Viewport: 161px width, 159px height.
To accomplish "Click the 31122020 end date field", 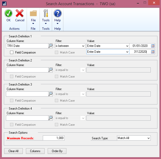I will click(x=140, y=52).
